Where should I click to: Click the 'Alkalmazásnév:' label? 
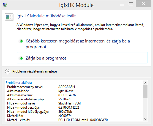pos(18,91)
